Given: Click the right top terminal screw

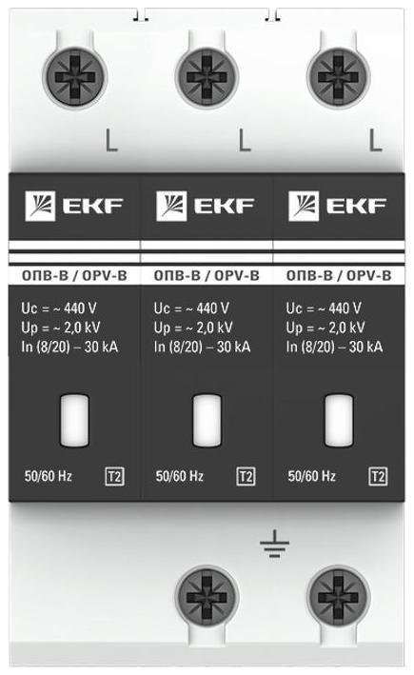Looking at the screenshot, I should pos(338,77).
